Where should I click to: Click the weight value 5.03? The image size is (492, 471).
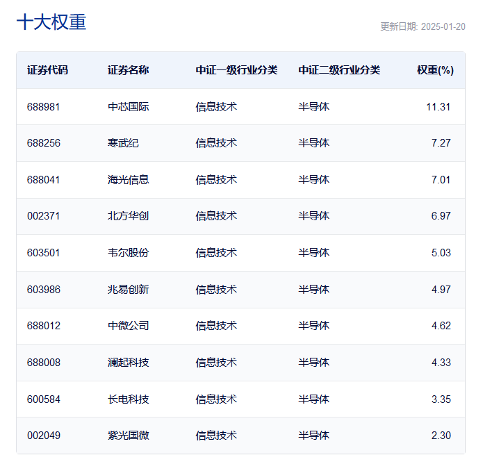click(x=441, y=253)
